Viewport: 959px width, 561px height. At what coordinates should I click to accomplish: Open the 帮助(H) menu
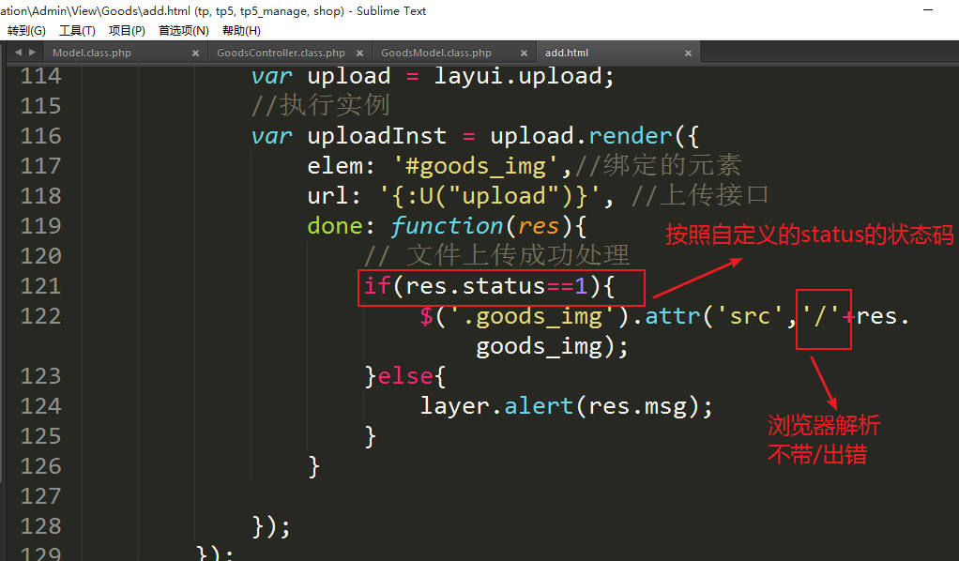tap(241, 31)
